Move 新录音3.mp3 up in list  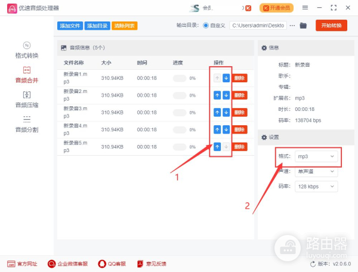217,112
